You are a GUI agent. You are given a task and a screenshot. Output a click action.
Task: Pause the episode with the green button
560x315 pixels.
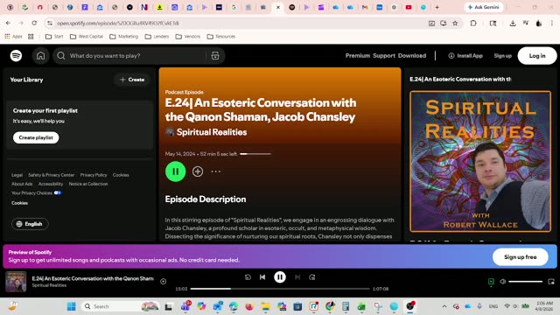click(x=175, y=171)
